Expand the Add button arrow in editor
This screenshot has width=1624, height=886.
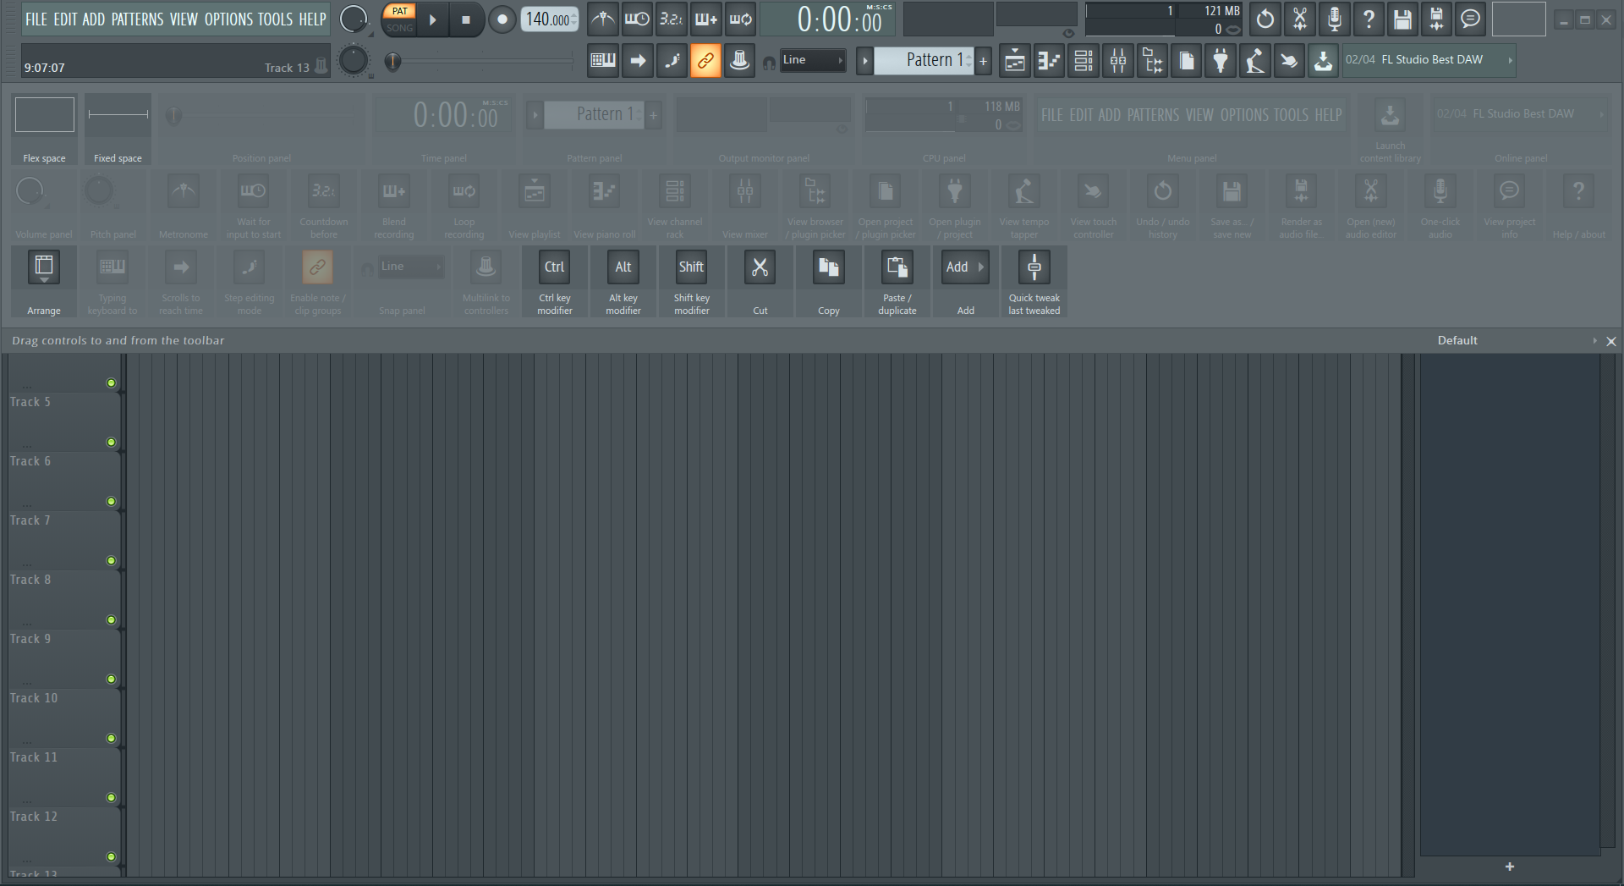coord(981,267)
